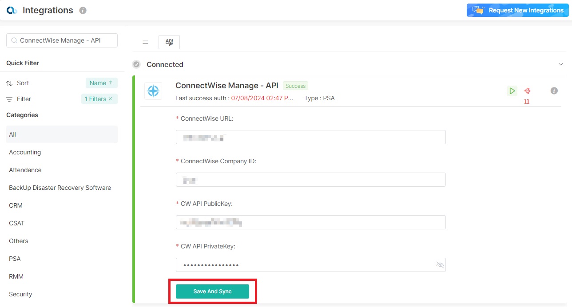Switch to the list view hamburger icon

pos(145,42)
